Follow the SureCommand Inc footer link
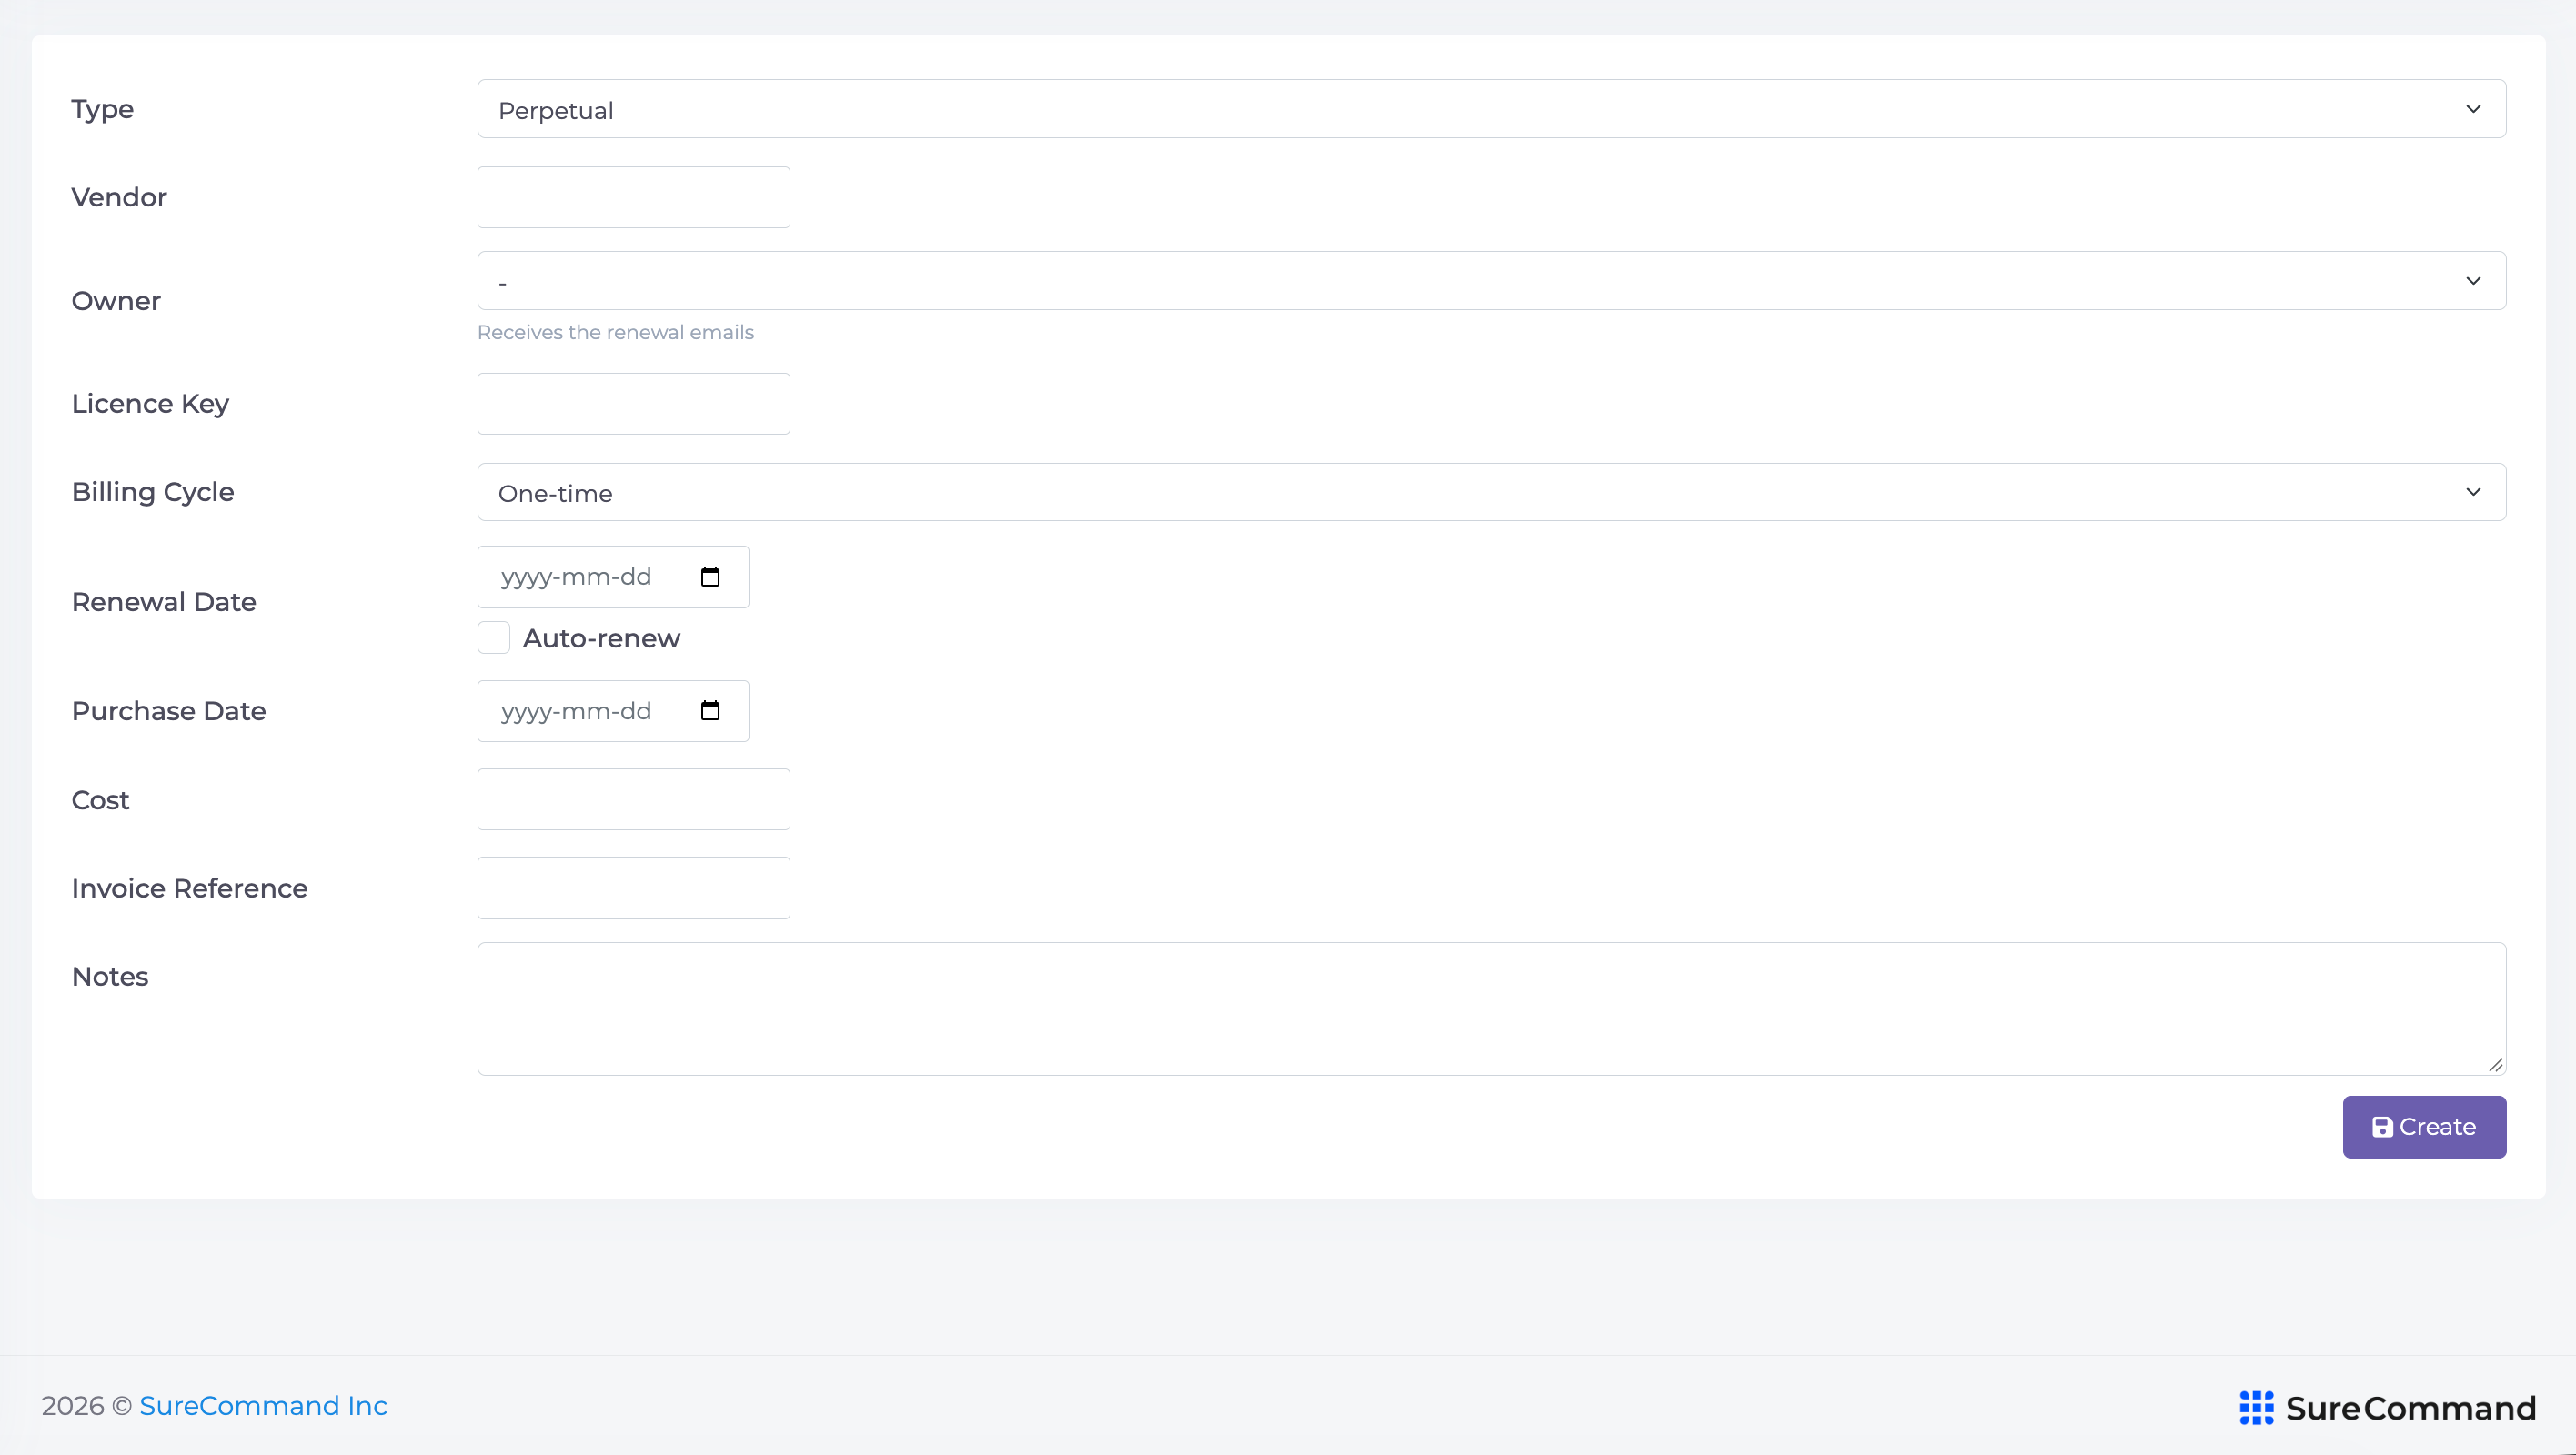 tap(263, 1406)
